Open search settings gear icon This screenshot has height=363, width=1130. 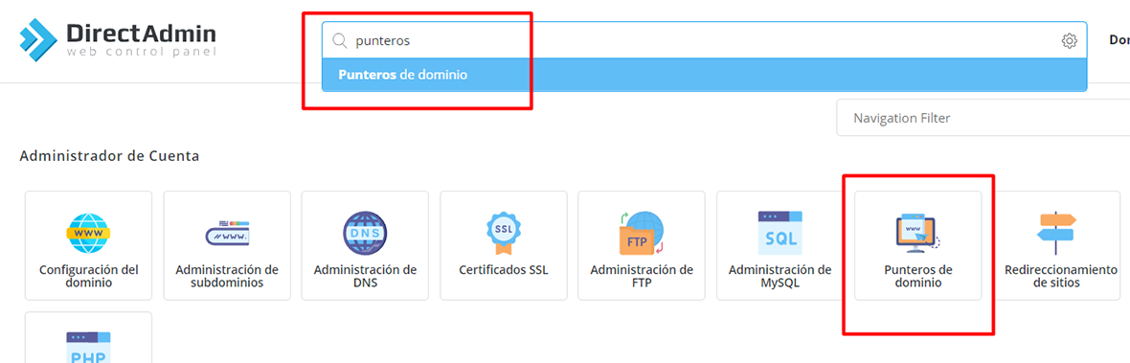click(x=1070, y=41)
